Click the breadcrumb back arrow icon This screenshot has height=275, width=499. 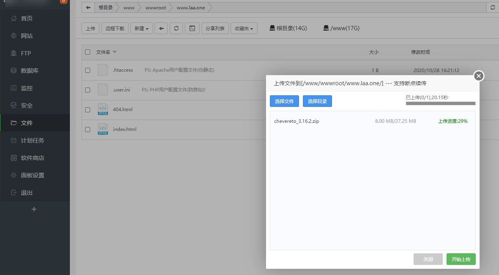[x=88, y=7]
